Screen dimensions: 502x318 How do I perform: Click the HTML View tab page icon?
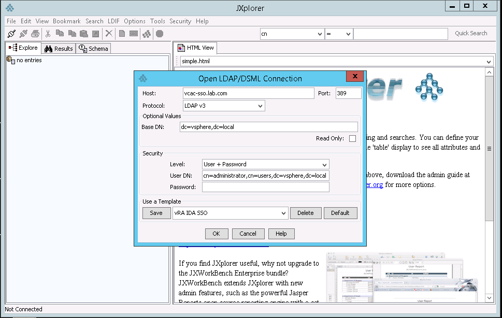(181, 48)
